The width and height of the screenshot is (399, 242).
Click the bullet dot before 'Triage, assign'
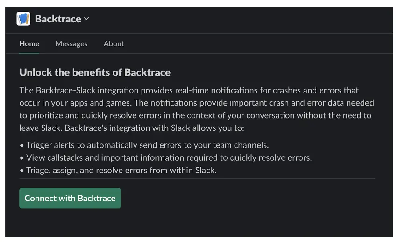21,171
